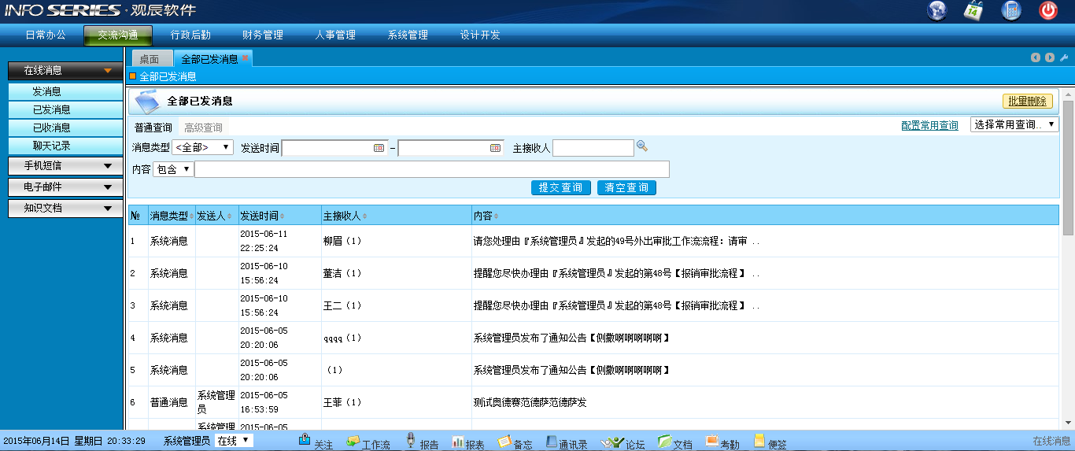
Task: Open 便签 in the bottom bar
Action: 770,442
